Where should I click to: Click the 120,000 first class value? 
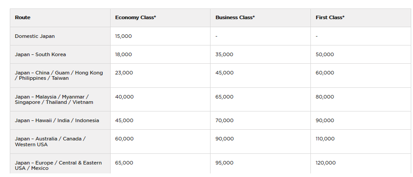(326, 163)
